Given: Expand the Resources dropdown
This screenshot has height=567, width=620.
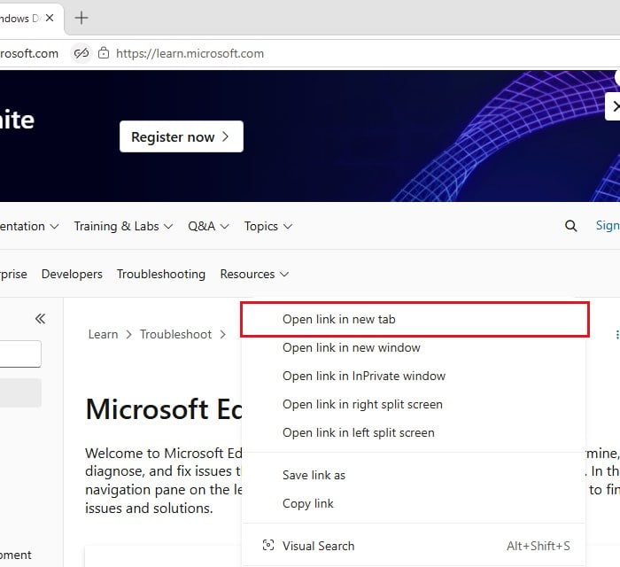Looking at the screenshot, I should point(254,274).
